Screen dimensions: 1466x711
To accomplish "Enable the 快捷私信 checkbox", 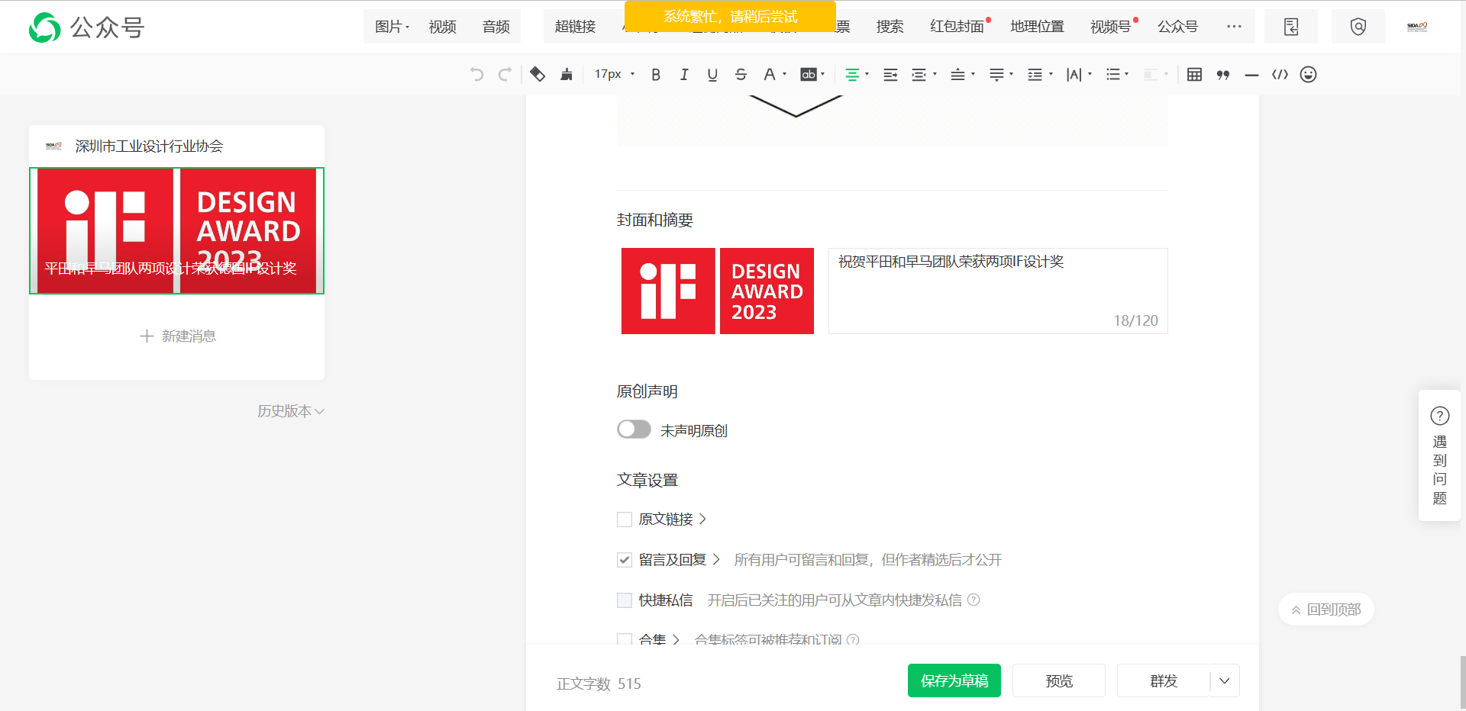I will pos(625,600).
